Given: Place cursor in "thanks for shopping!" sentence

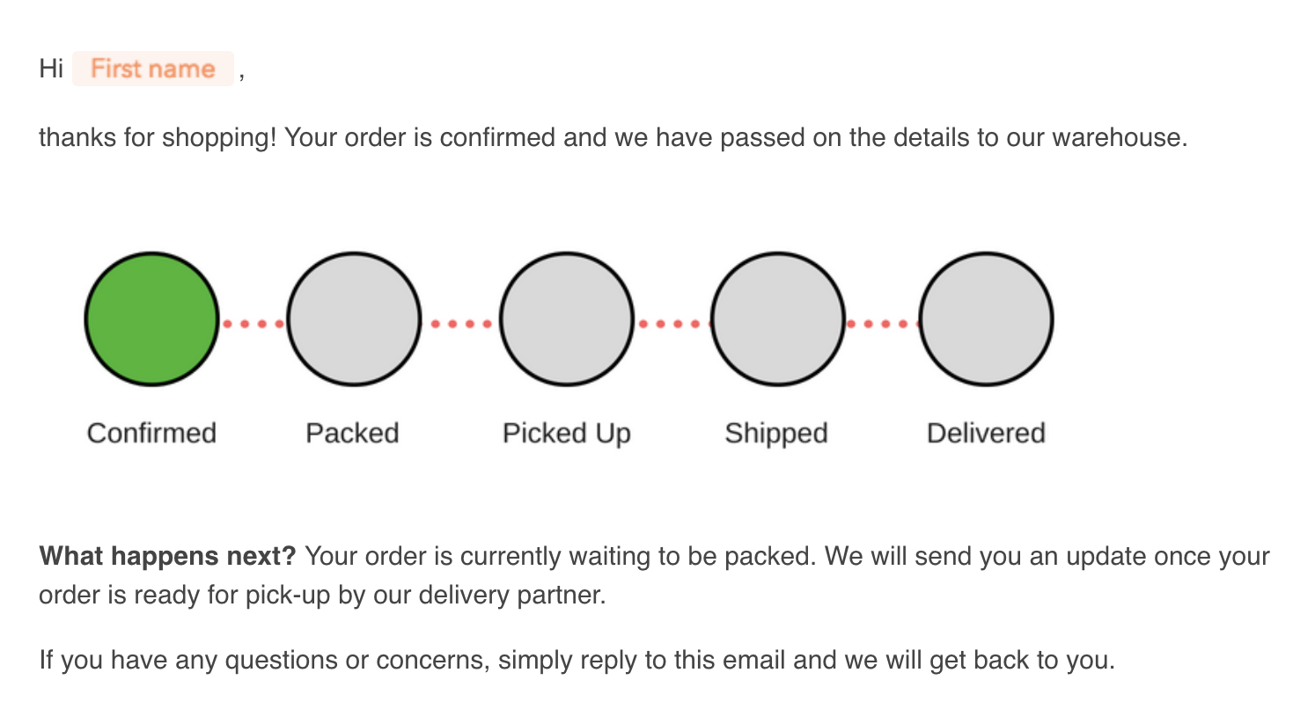Looking at the screenshot, I should (158, 138).
